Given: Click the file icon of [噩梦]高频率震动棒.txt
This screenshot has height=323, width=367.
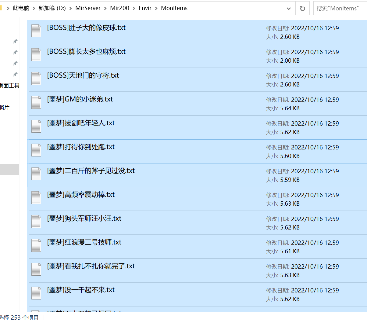Looking at the screenshot, I should click(x=36, y=198).
